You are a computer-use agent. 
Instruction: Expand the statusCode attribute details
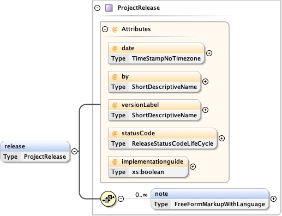coord(221,138)
